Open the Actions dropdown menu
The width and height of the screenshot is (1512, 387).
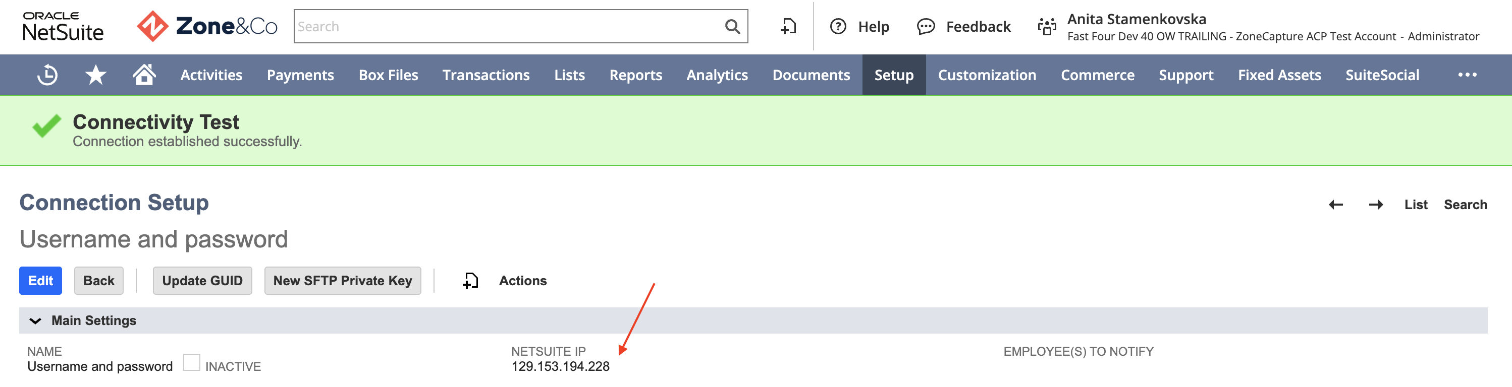(x=522, y=281)
